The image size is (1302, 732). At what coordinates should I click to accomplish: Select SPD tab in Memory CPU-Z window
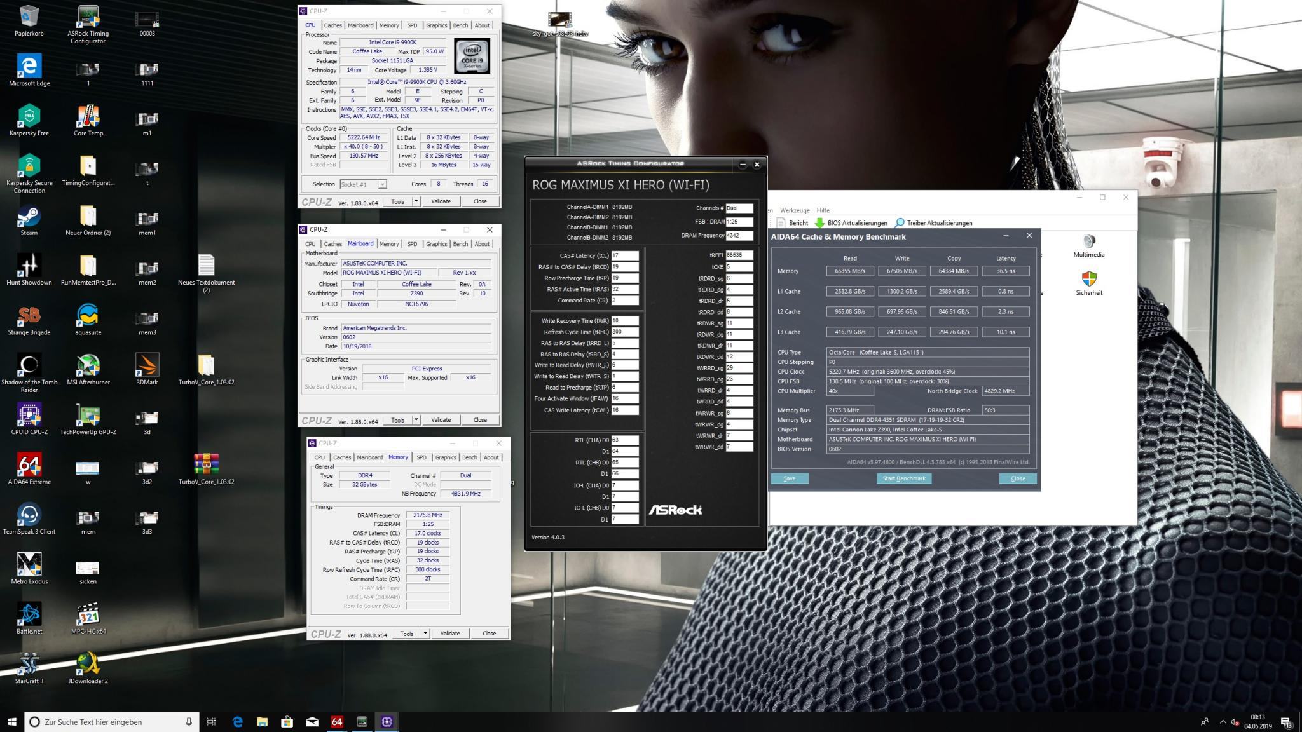(421, 457)
